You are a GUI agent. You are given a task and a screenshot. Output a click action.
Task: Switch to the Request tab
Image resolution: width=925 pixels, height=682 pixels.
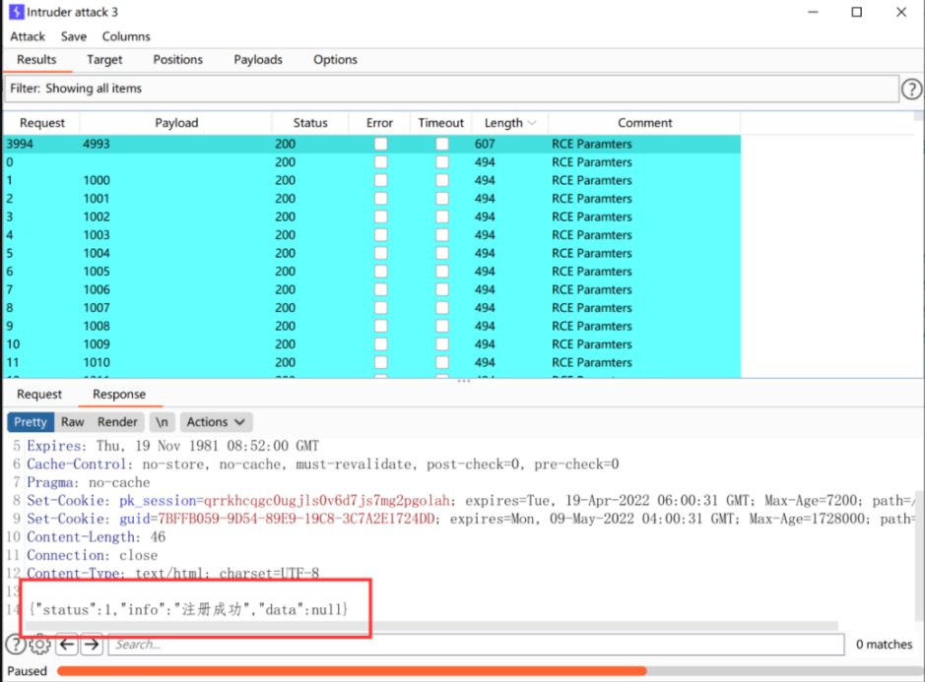coord(39,395)
